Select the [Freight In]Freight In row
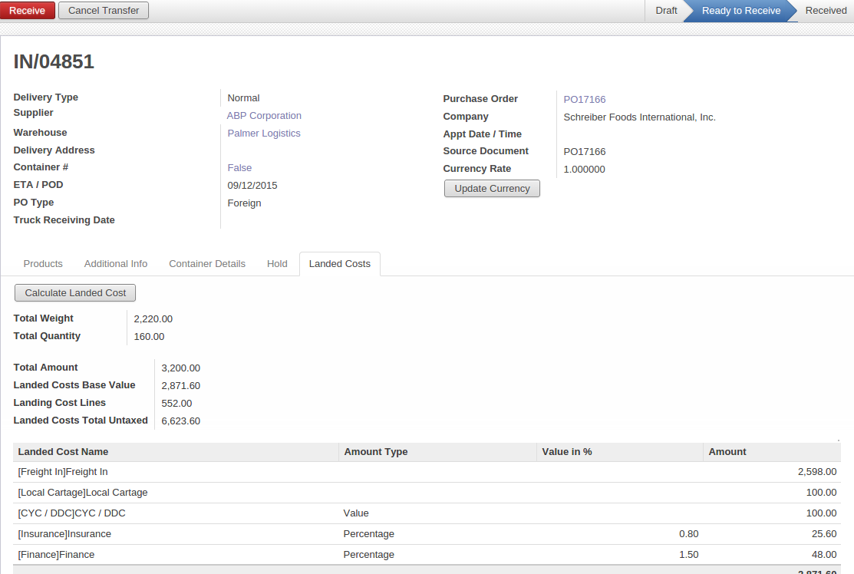 point(427,472)
